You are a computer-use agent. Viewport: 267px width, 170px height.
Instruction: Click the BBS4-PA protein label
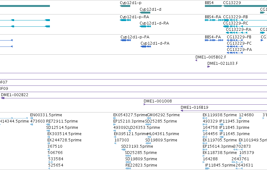213,37
